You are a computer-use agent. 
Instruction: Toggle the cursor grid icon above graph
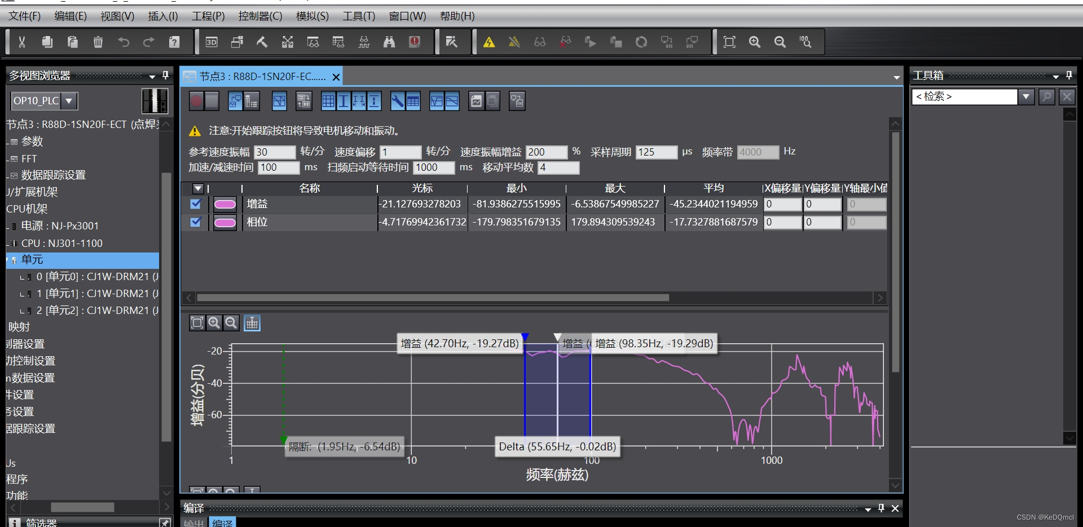(x=252, y=322)
